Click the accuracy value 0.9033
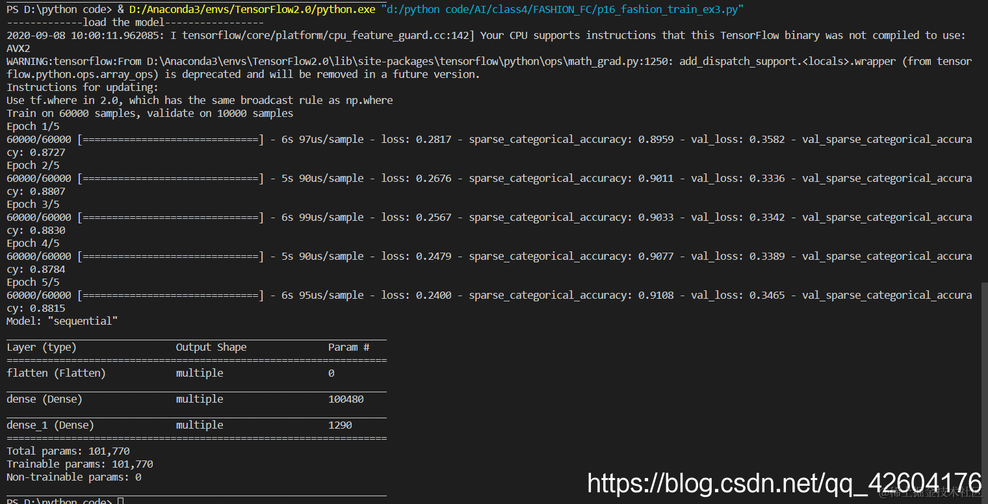Screen dimensions: 988x504 [x=656, y=217]
